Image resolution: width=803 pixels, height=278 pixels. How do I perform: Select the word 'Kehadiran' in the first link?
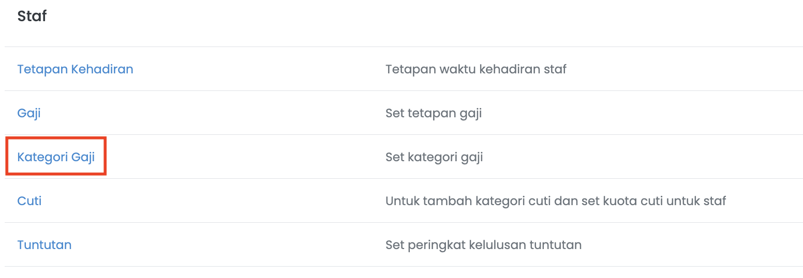102,69
